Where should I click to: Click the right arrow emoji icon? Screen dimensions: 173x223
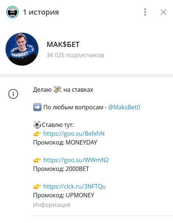pos(37,107)
